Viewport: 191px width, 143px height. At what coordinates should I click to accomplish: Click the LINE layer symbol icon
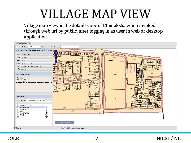point(46,111)
